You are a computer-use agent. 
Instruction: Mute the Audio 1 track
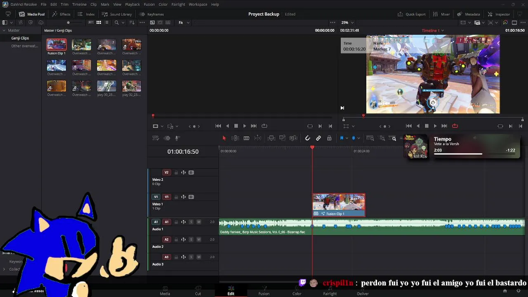(199, 222)
